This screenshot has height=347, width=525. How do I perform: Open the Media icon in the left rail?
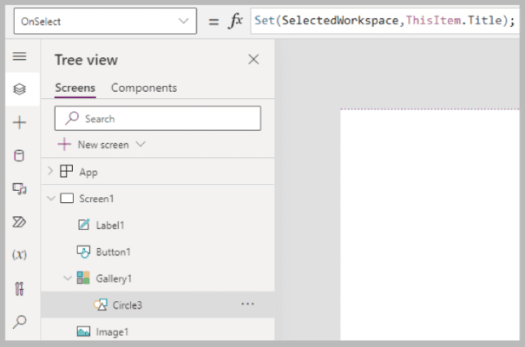19,189
